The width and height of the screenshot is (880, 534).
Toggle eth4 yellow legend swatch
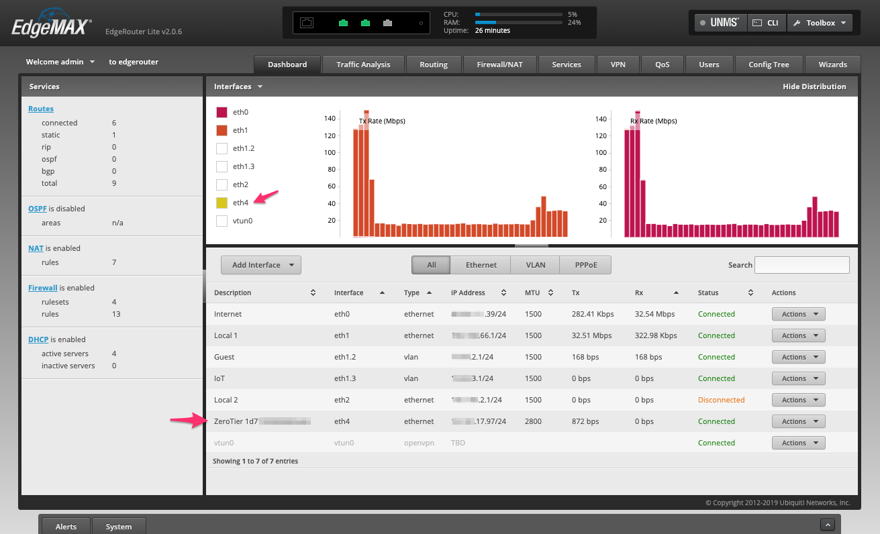pyautogui.click(x=222, y=203)
